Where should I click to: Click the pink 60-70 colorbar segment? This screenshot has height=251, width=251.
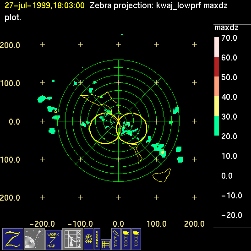217,47
